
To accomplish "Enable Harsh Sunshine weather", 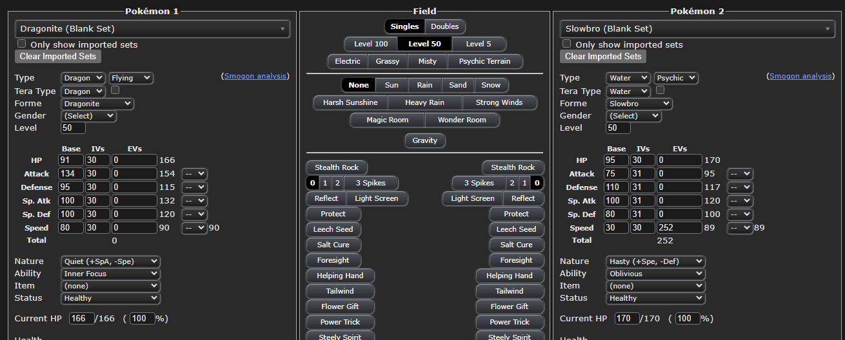I will pos(351,102).
